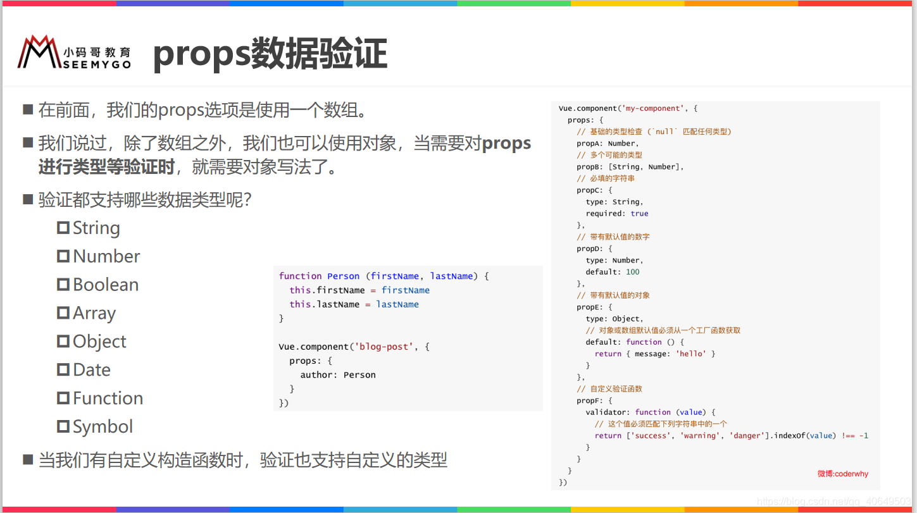Click code line "this.lastName = lastName"
Screen dimensions: 917x513
point(354,304)
